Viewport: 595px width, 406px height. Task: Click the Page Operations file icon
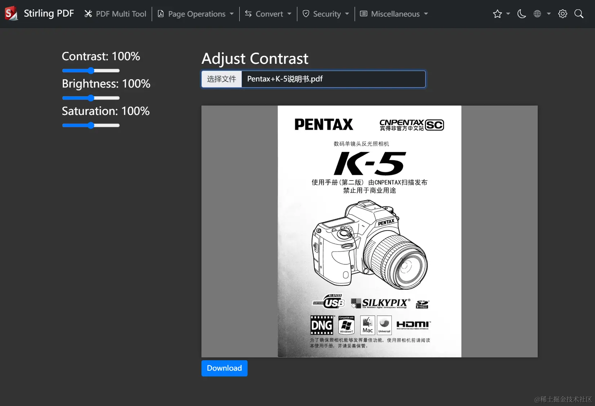point(161,14)
